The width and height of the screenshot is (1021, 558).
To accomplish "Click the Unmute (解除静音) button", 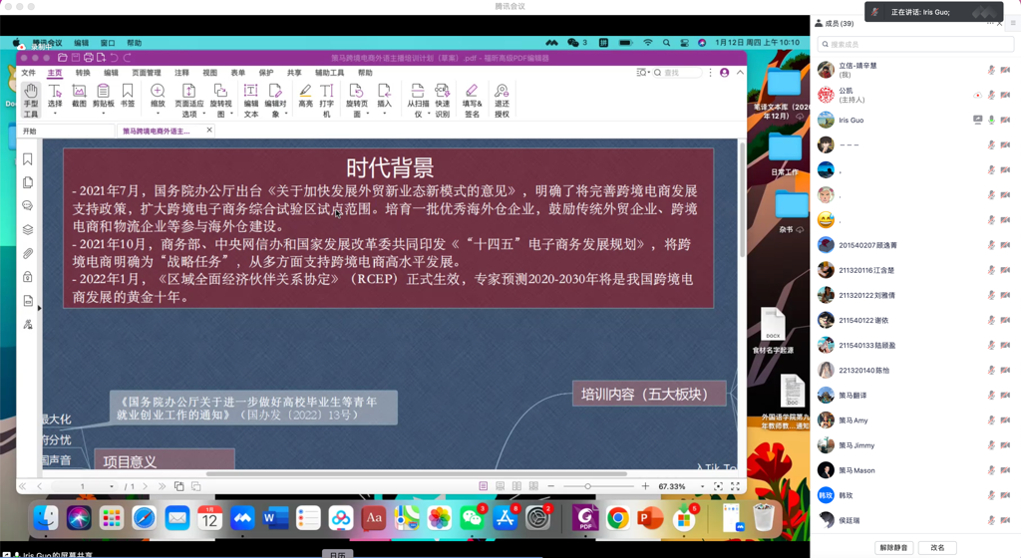I will coord(894,547).
